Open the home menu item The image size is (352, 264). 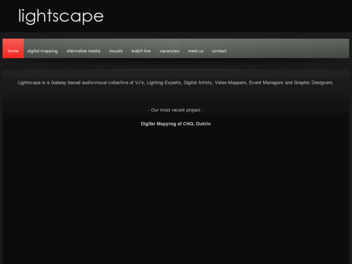(x=13, y=48)
